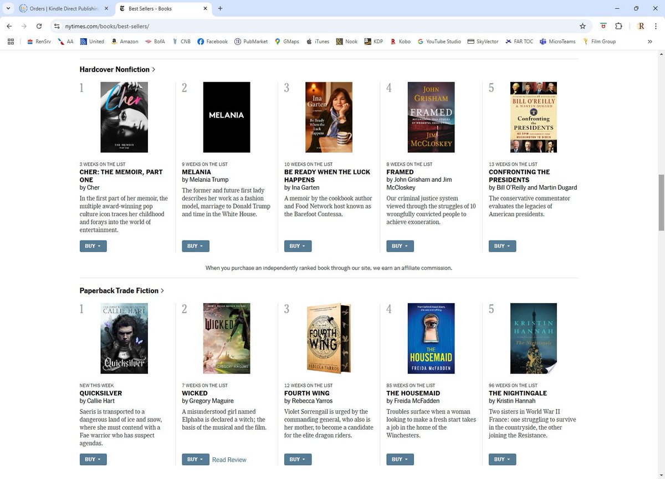The width and height of the screenshot is (665, 479).
Task: Expand BUY dropdown for Cher: The Memoir
Action: pos(93,246)
